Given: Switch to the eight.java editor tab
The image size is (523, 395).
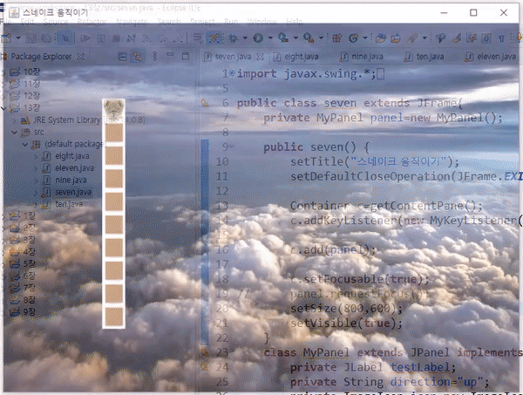Looking at the screenshot, I should [296, 57].
